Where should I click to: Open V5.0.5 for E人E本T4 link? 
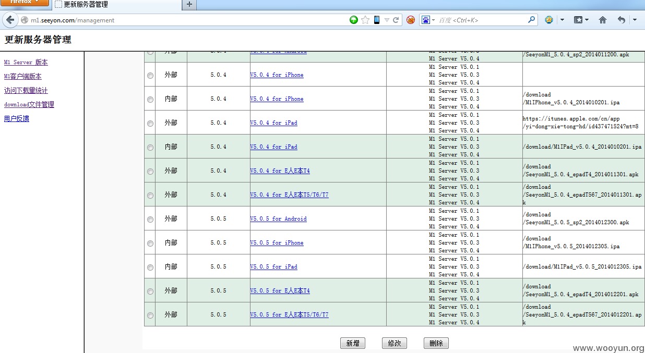(280, 290)
